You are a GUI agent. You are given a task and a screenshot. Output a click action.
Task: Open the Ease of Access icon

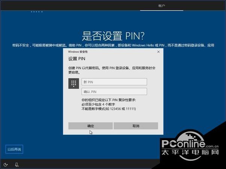[x=6, y=165]
